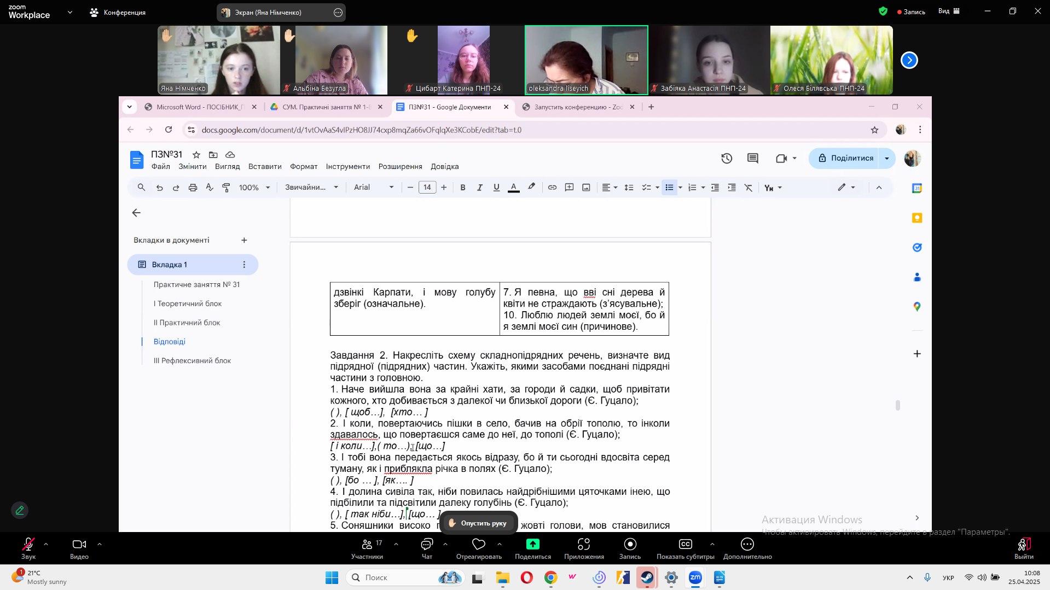The image size is (1050, 590).
Task: Open the comments panel icon
Action: point(753,159)
